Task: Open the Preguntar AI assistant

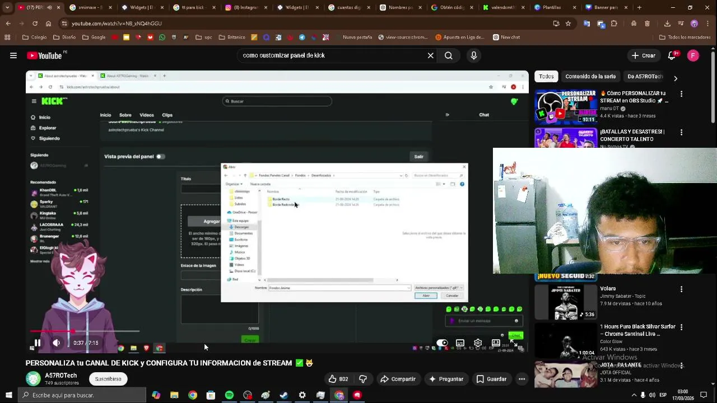Action: pos(446,379)
